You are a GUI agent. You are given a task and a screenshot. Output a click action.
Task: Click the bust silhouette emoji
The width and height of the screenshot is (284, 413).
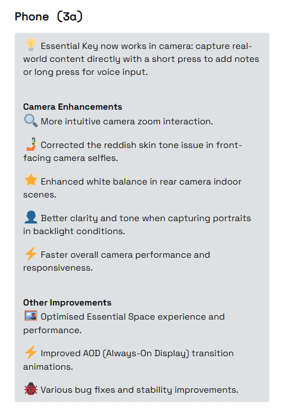point(31,217)
